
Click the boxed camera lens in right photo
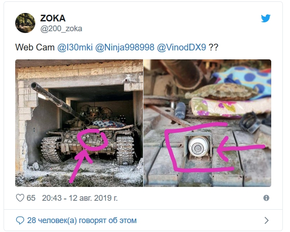pos(198,147)
